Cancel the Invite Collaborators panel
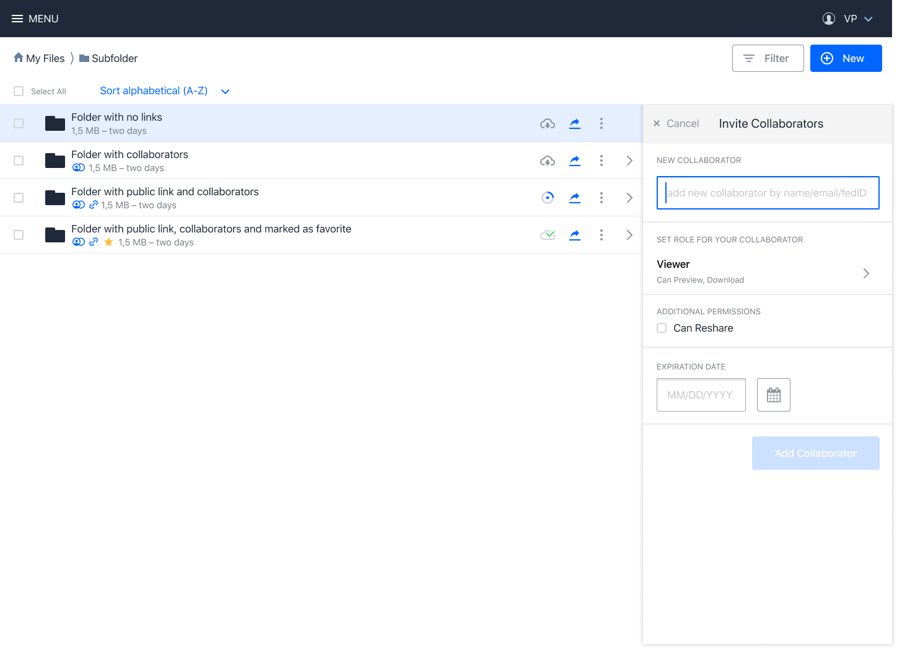 (676, 123)
